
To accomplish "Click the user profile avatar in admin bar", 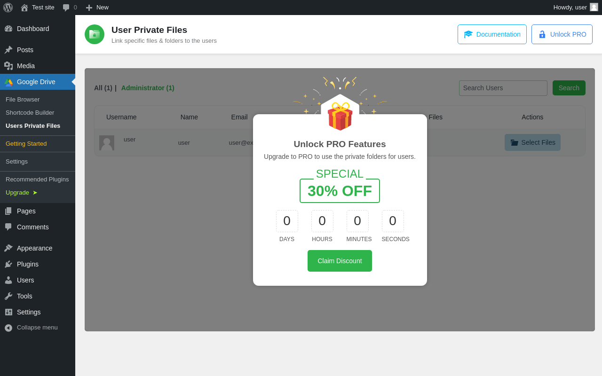I will tap(594, 7).
